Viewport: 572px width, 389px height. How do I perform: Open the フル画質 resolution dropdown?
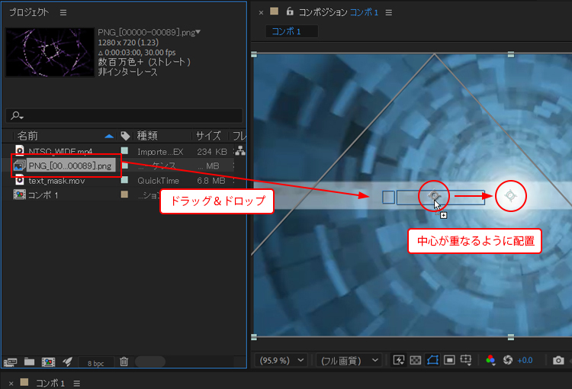[349, 360]
